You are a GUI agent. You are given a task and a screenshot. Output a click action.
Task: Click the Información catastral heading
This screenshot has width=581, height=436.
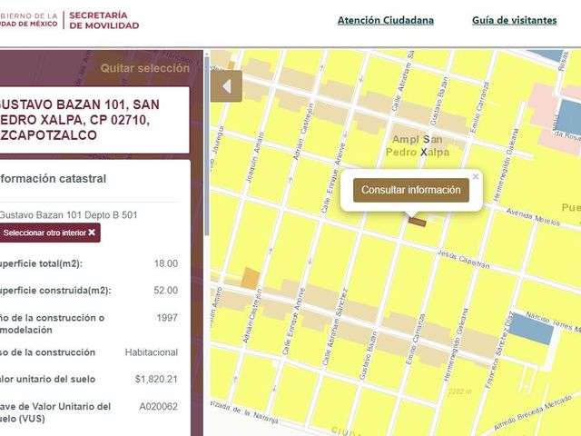53,179
